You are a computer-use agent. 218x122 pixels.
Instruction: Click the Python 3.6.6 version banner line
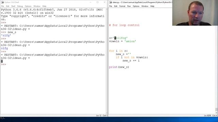(x=52, y=10)
